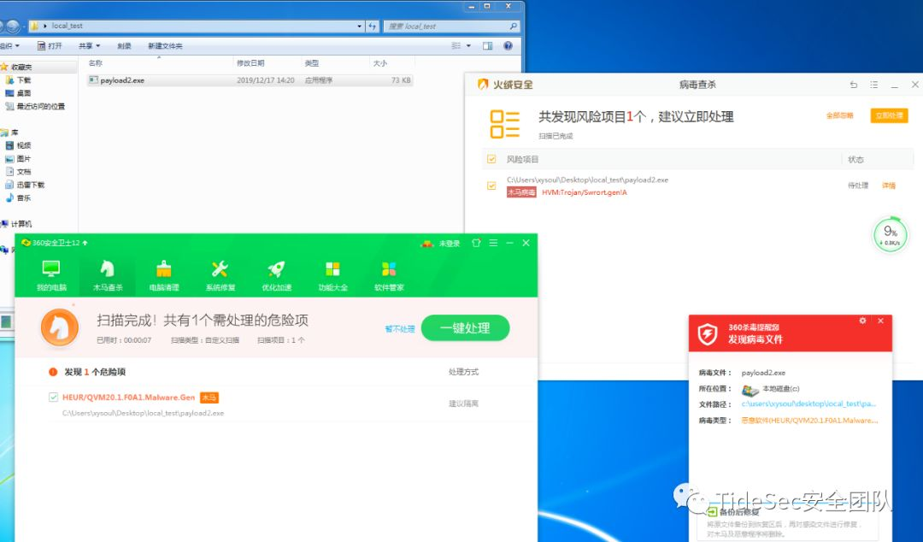
Task: Click 详情 link for payload2.exe threat
Action: pyautogui.click(x=888, y=186)
